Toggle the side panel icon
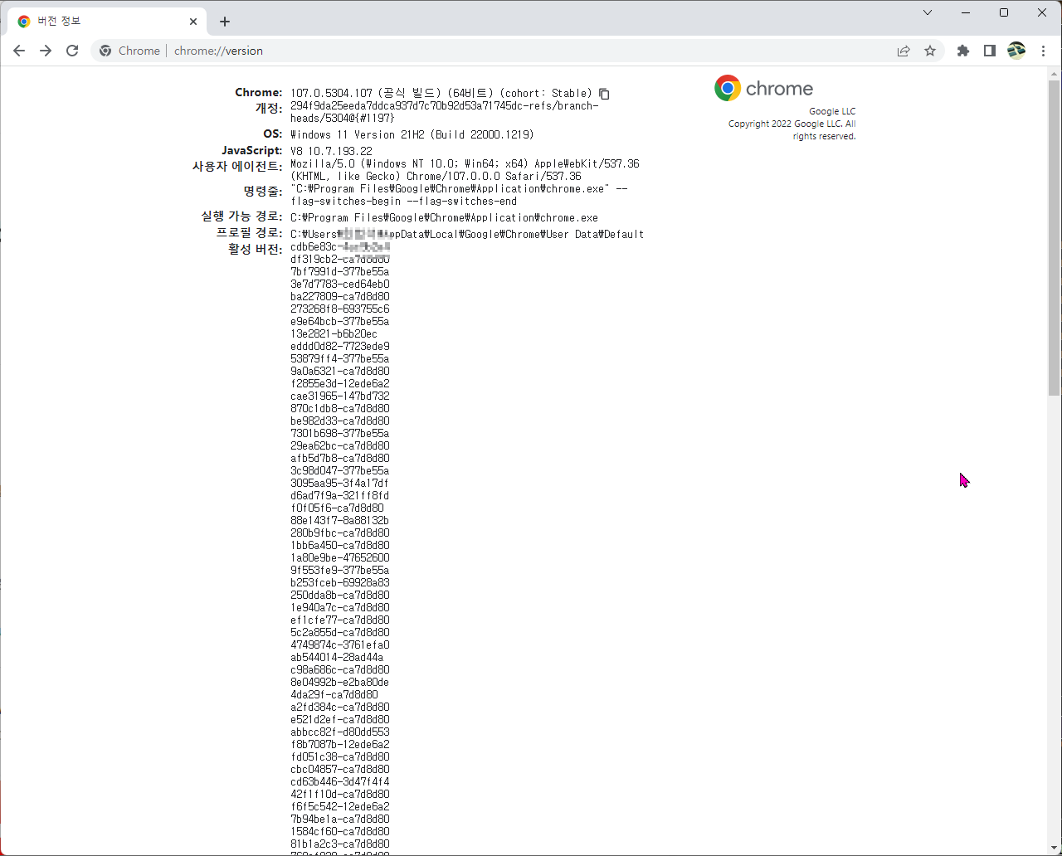Screen dimensions: 1062x856 pyautogui.click(x=989, y=51)
